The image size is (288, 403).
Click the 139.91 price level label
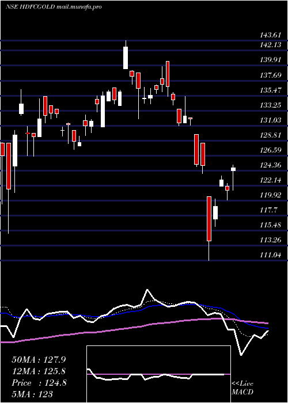[270, 60]
